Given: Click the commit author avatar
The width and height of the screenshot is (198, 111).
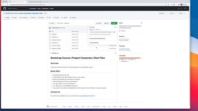Looking at the screenshot, I should 50,28.
